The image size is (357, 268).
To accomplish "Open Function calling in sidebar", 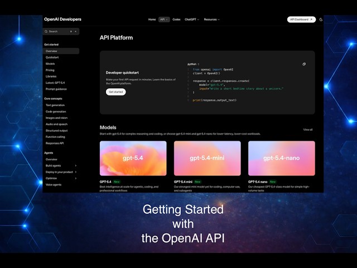I will (x=55, y=137).
